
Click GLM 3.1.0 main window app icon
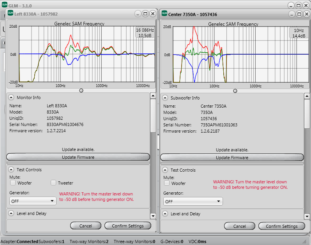4,4
